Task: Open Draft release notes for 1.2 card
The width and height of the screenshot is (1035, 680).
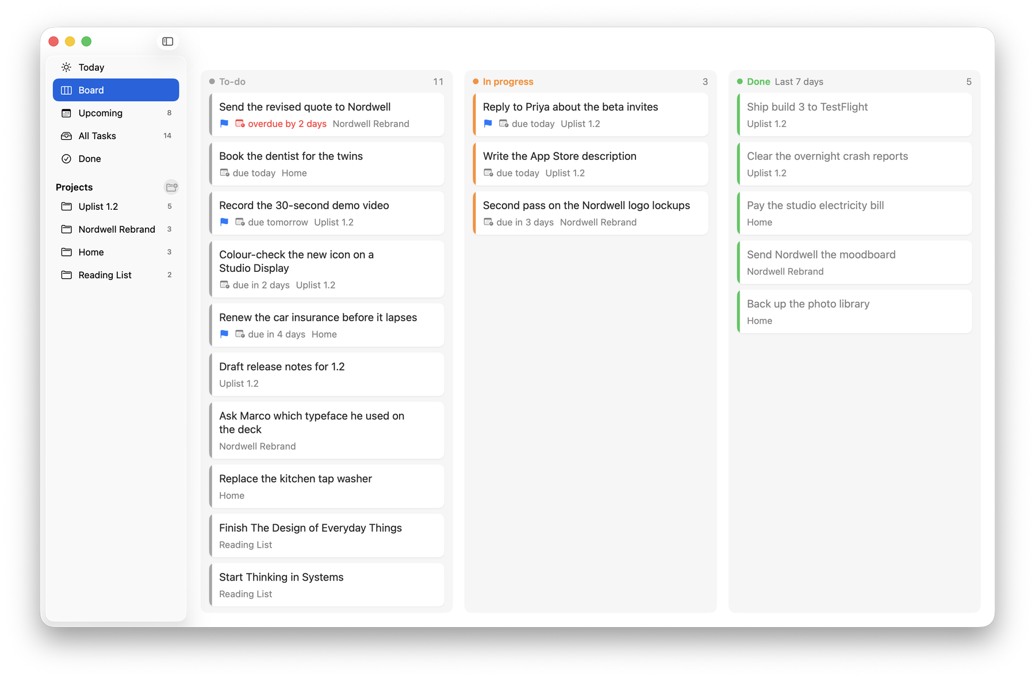Action: [x=327, y=374]
